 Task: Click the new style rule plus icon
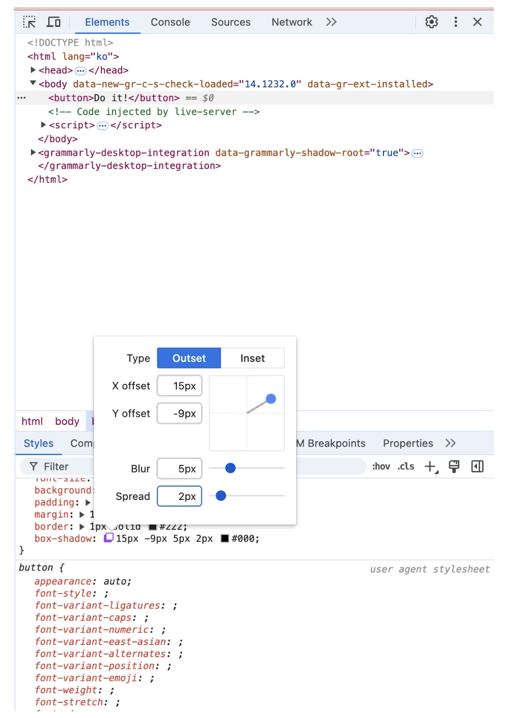(x=430, y=466)
